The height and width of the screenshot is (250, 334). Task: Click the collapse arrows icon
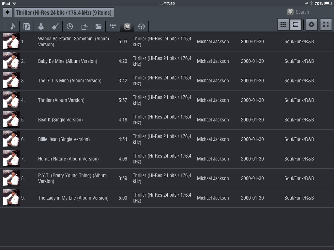(326, 25)
